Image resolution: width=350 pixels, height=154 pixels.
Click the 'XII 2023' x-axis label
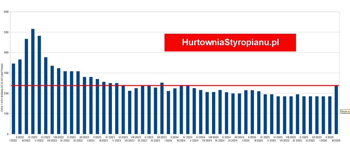pyautogui.click(x=162, y=137)
